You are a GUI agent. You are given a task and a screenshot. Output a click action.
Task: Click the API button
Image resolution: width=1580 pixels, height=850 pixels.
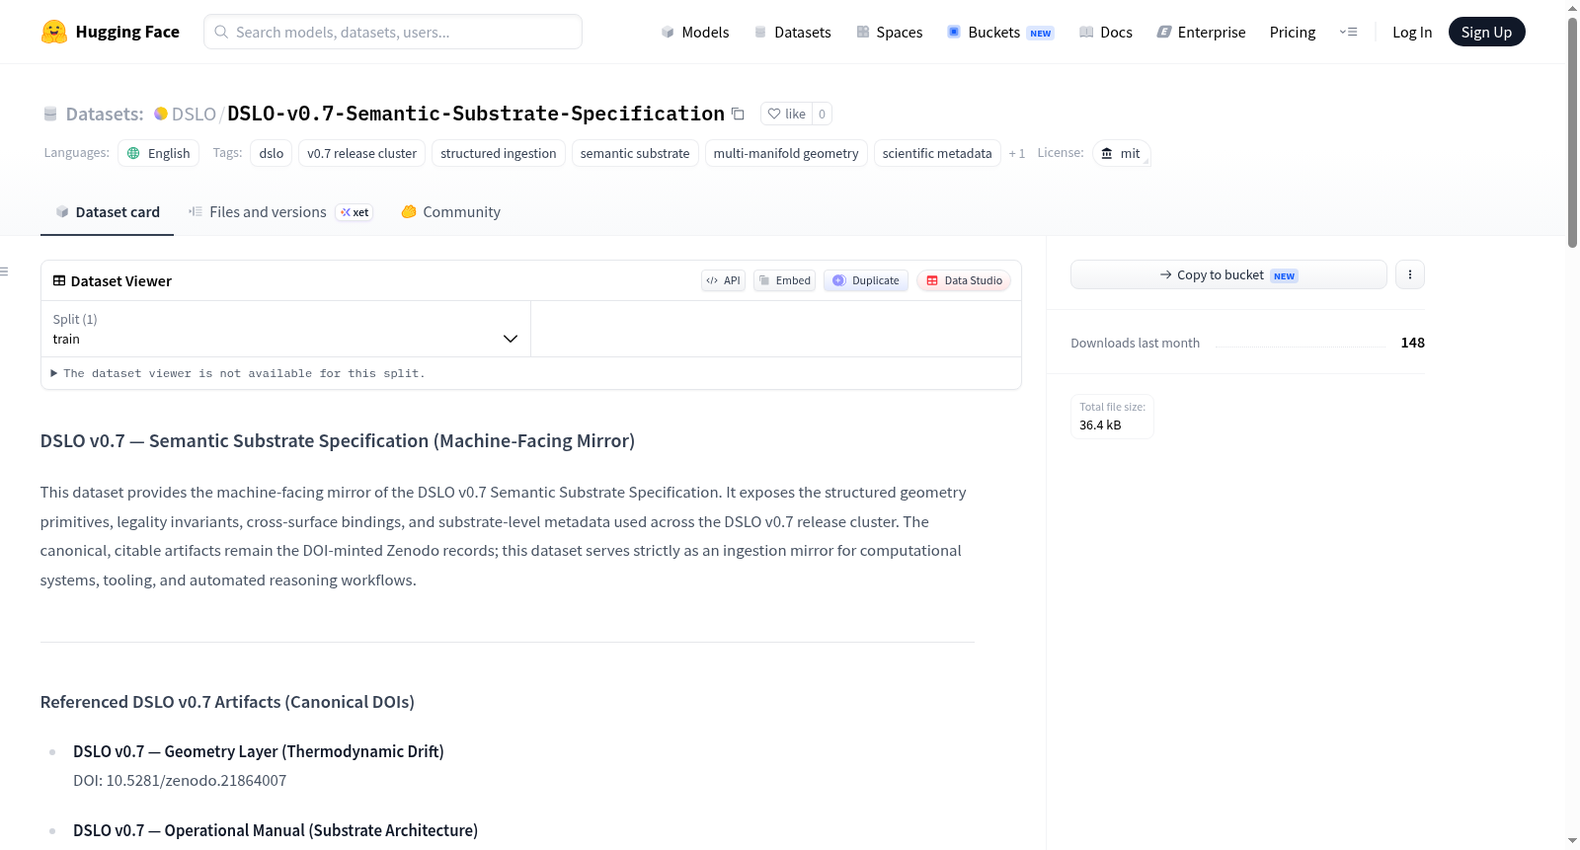point(723,280)
